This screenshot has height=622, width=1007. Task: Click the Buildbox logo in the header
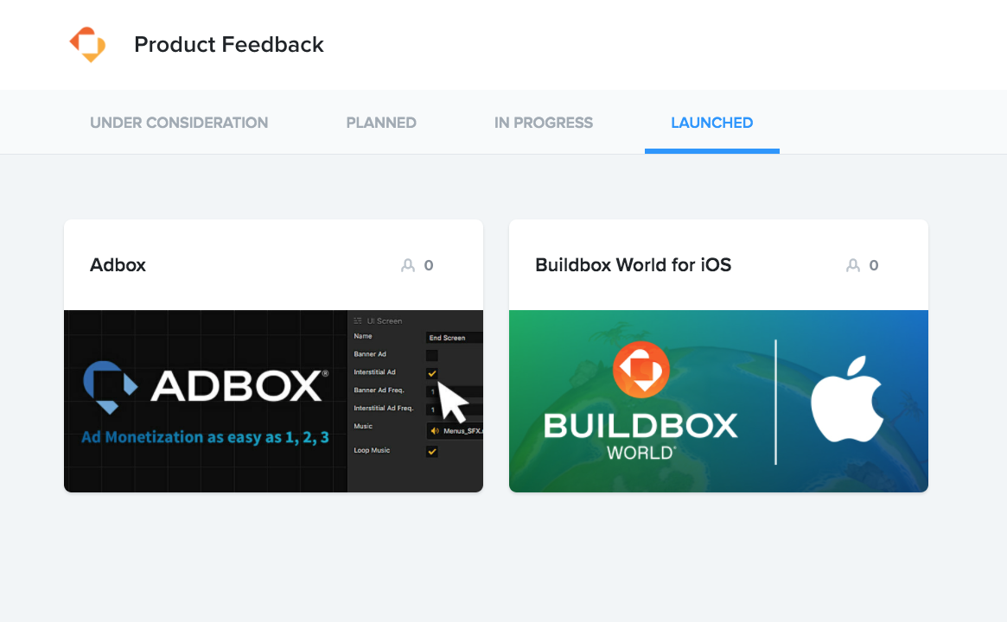[x=87, y=44]
